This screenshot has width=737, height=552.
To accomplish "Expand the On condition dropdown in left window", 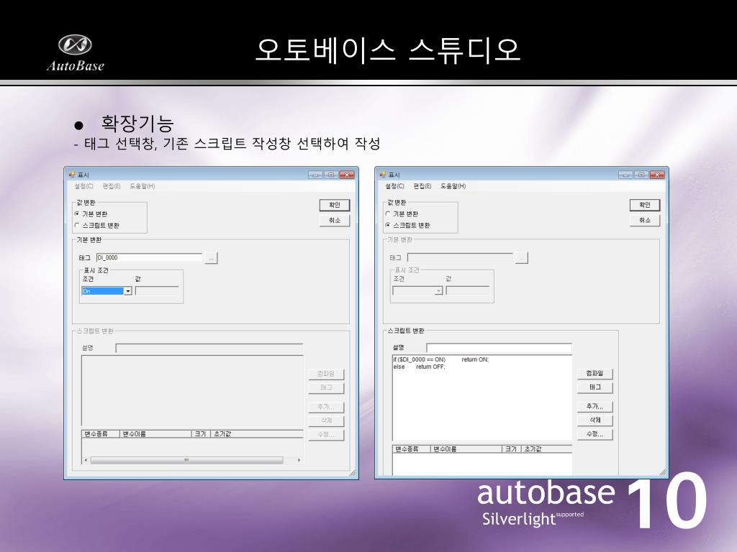I will click(x=127, y=291).
